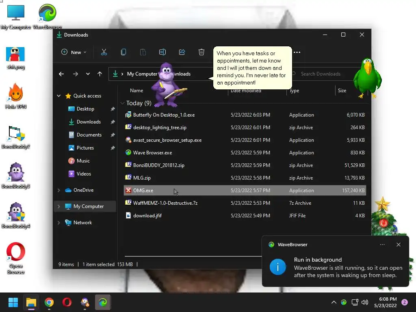
Task: Select avast_secure_browser_setup.exe file
Action: pyautogui.click(x=245, y=140)
